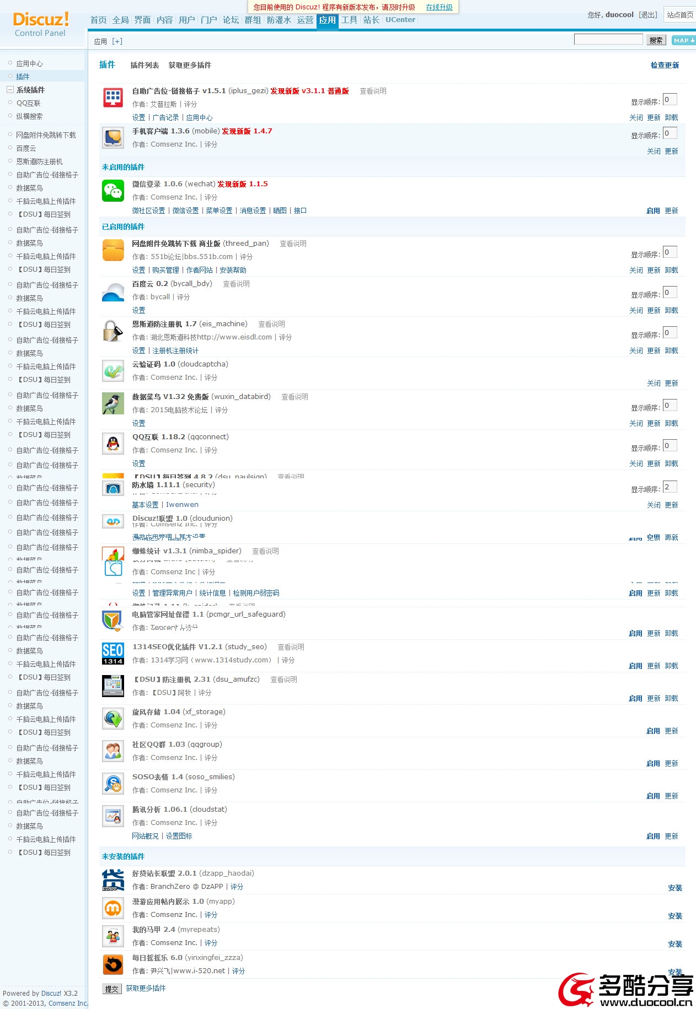The height and width of the screenshot is (1009, 696).
Task: Click the 每日摇摇乐 plugin icon
Action: [113, 964]
